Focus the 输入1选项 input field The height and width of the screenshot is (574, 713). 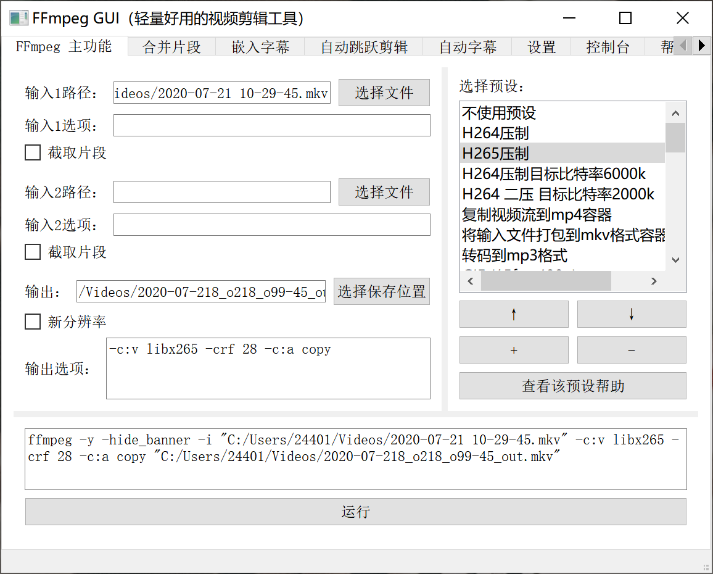pos(271,125)
